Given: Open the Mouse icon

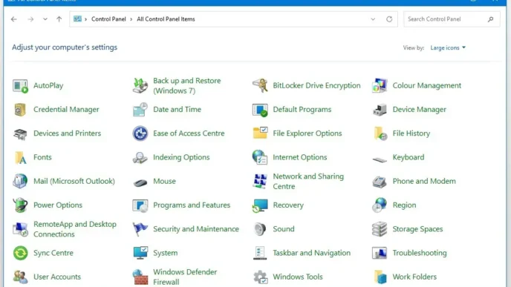Looking at the screenshot, I should 140,182.
